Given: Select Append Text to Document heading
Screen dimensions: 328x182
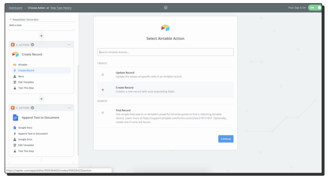Looking at the screenshot, I should pyautogui.click(x=41, y=117).
